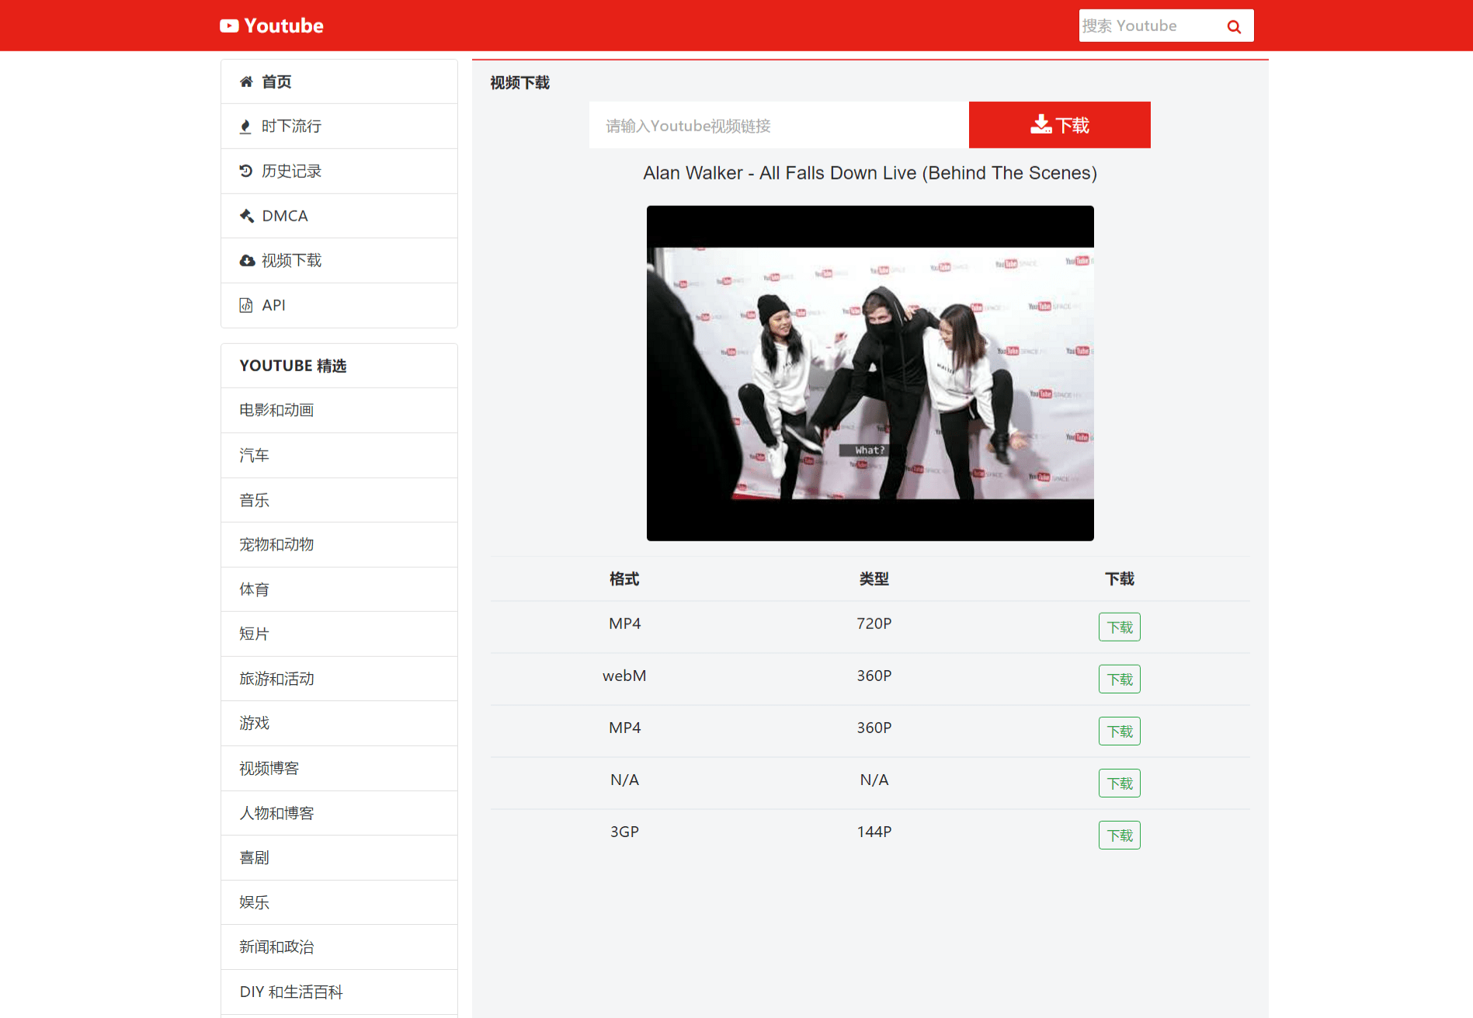Open the 电影和动画 category

tap(339, 410)
